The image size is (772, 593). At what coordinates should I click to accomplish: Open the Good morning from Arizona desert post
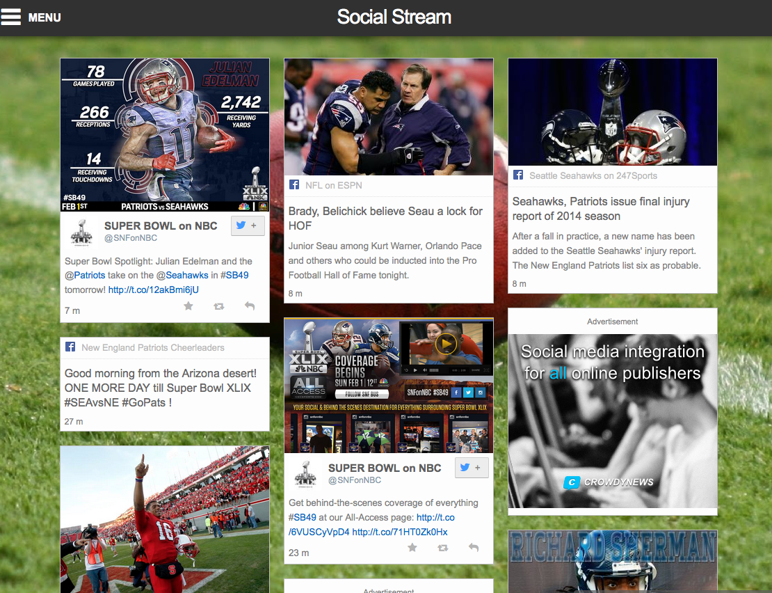161,388
